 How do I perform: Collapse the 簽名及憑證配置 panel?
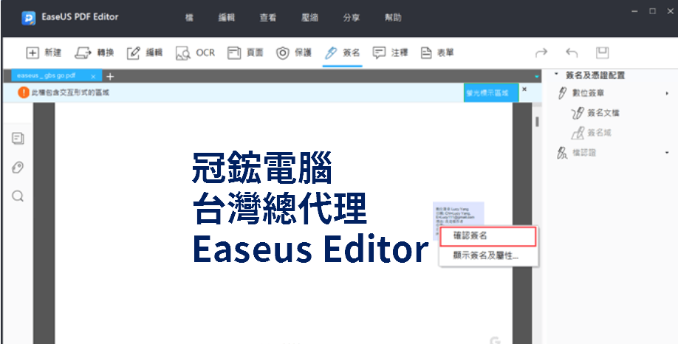(556, 75)
